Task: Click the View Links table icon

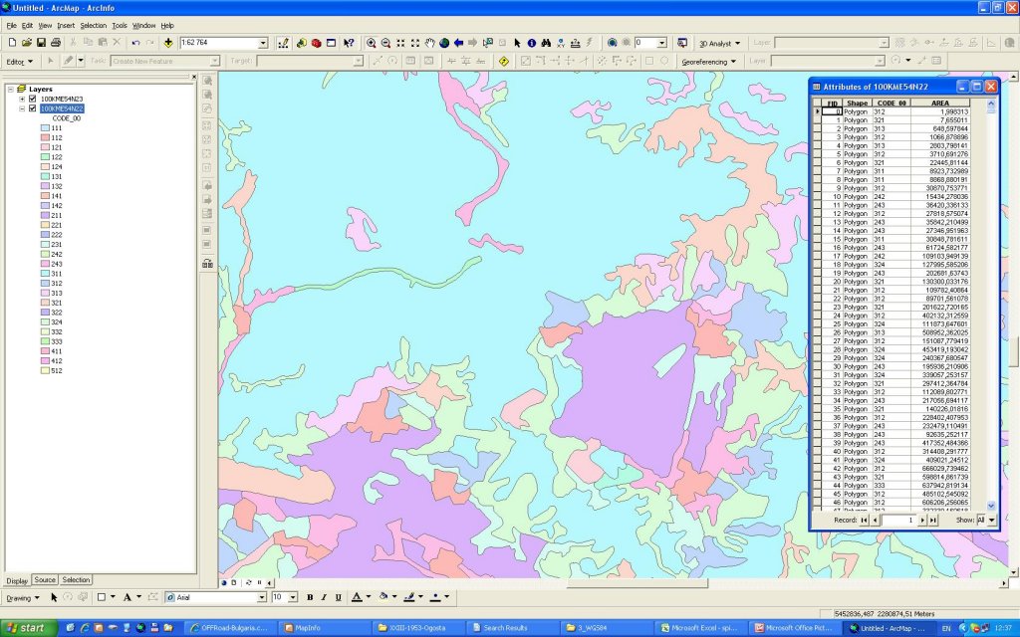Action: pos(936,61)
